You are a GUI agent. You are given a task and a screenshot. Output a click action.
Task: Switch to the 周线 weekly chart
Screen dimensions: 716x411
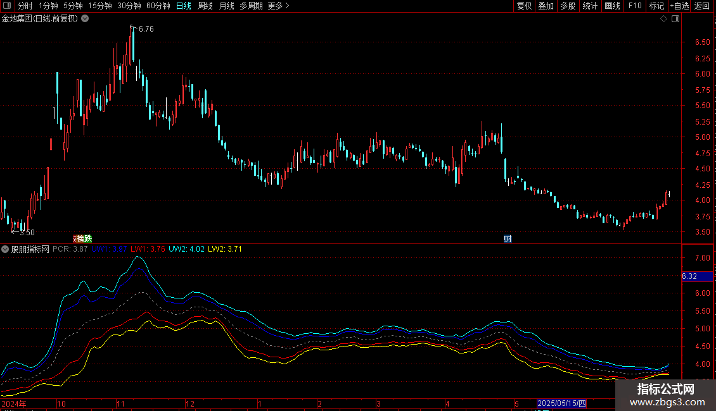(x=205, y=6)
